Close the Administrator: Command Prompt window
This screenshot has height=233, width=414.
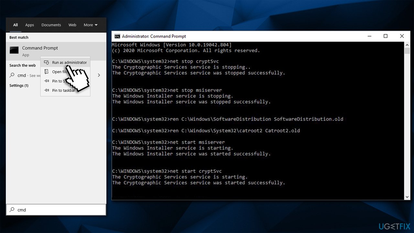pos(402,36)
